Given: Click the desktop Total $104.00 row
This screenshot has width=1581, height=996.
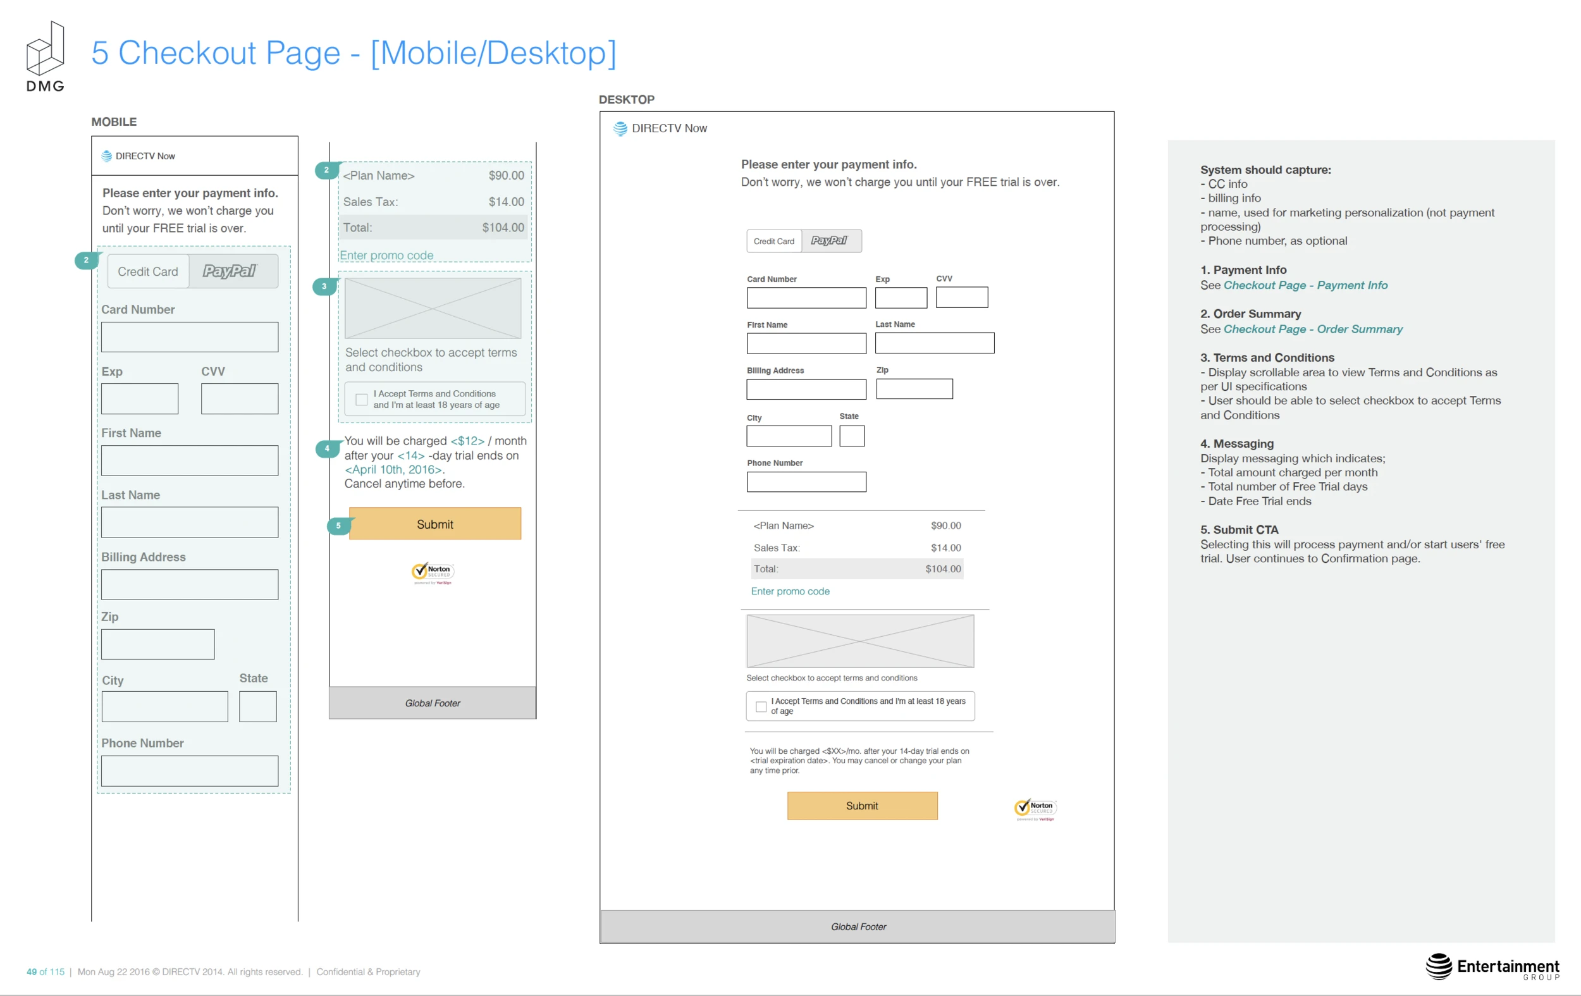Looking at the screenshot, I should [x=858, y=570].
